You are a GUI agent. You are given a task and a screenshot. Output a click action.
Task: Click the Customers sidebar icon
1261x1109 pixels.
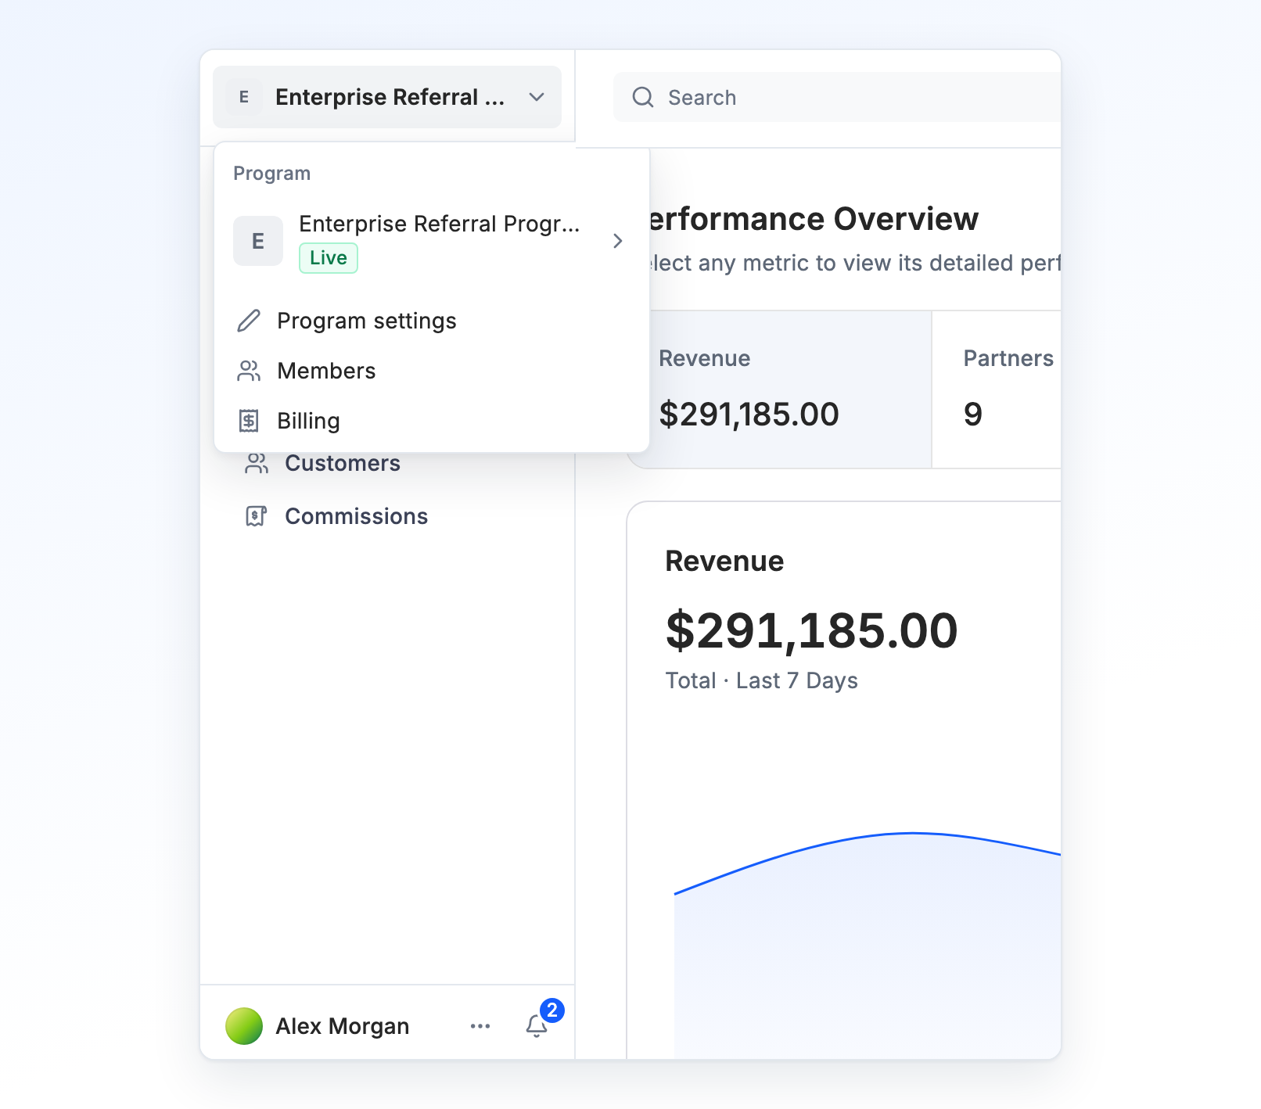coord(257,463)
